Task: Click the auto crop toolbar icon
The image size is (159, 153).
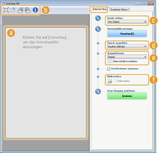Action: pos(6,10)
